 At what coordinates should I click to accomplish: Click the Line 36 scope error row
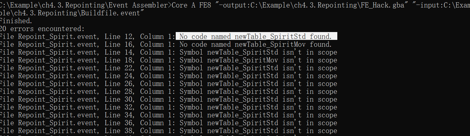click(x=168, y=123)
